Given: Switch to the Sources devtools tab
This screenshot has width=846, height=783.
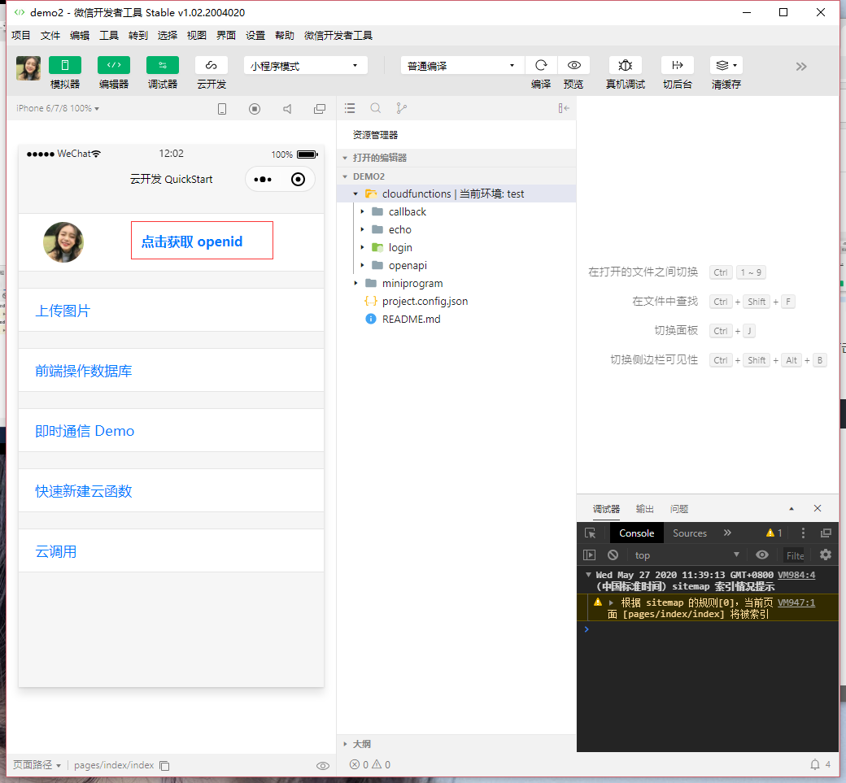Looking at the screenshot, I should (690, 533).
